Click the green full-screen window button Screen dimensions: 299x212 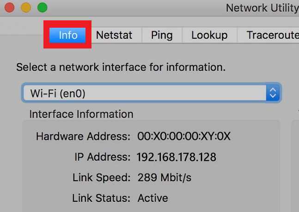[43, 8]
